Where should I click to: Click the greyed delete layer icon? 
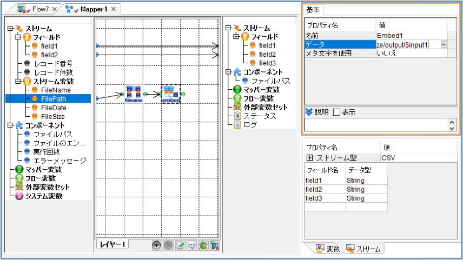[x=168, y=245]
